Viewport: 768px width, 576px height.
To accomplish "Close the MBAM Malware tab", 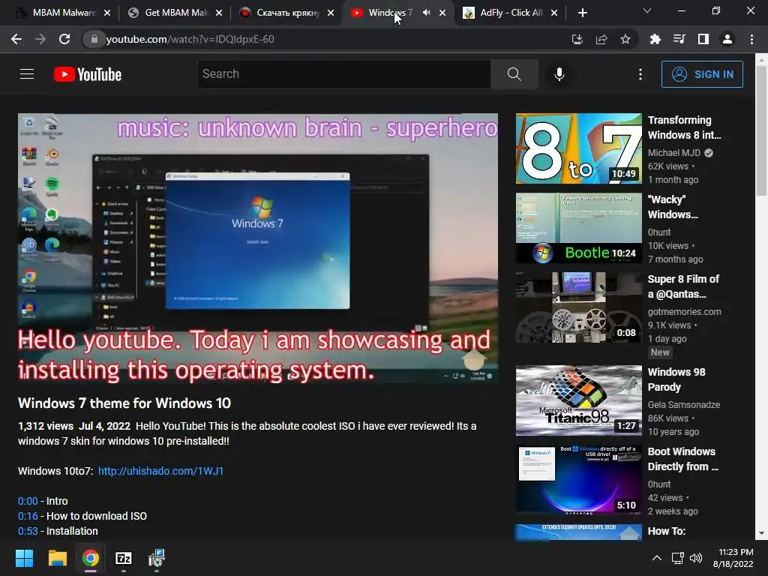I will (107, 13).
